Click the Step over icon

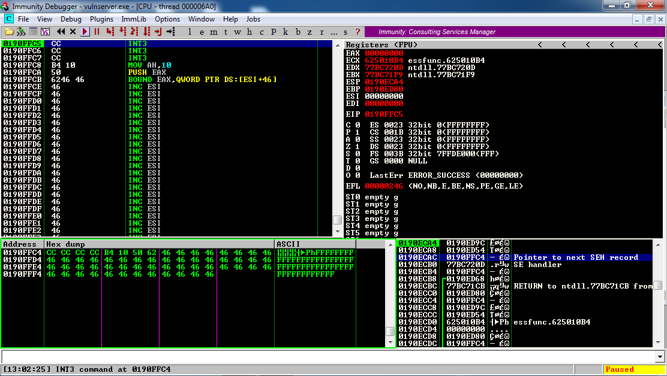point(124,32)
